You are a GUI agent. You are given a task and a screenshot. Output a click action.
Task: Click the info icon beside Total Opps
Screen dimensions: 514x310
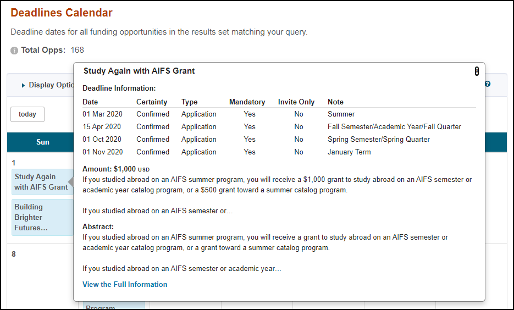tap(14, 51)
